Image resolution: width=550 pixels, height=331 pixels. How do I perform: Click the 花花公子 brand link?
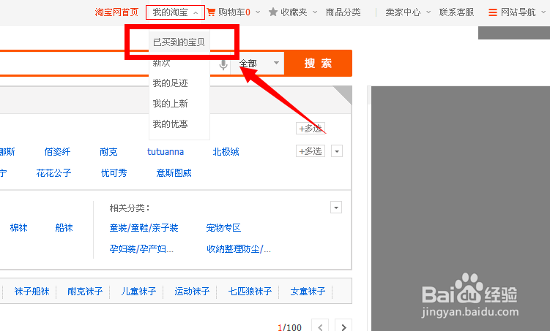pyautogui.click(x=53, y=173)
